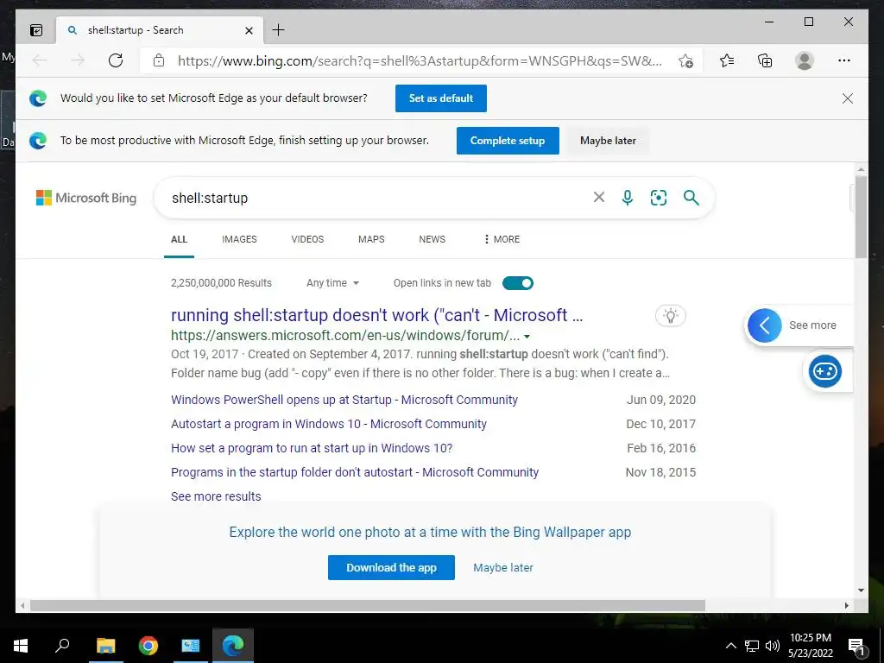This screenshot has height=663, width=884.
Task: Switch to the VIDEOS tab
Action: click(x=307, y=240)
